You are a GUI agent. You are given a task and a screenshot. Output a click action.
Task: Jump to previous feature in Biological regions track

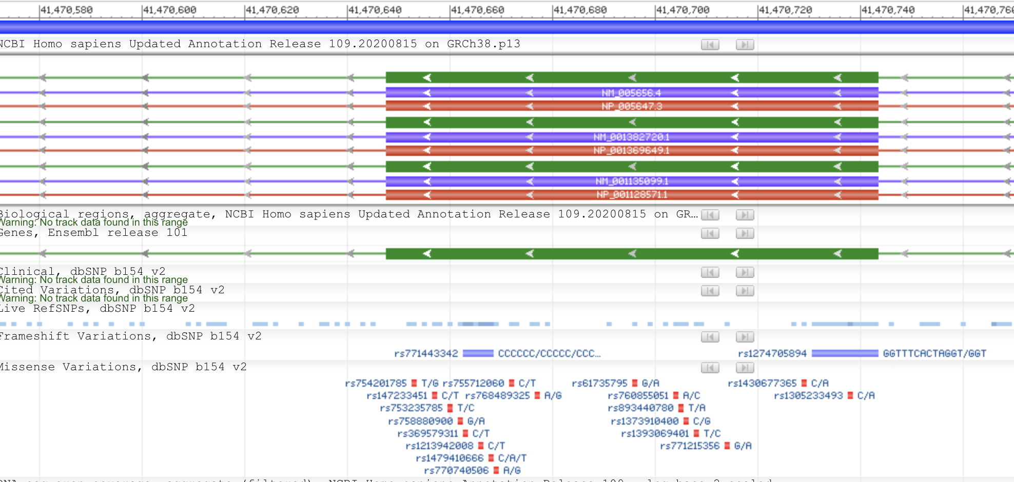(710, 215)
